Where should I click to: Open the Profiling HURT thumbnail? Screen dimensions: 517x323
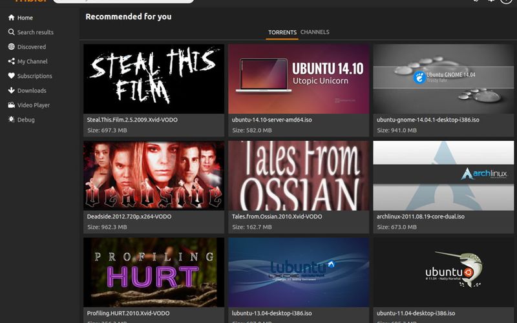point(154,272)
